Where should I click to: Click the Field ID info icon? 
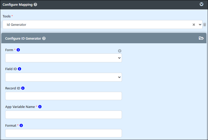(x=19, y=69)
